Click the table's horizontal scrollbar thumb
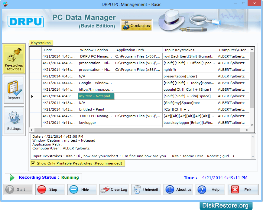 pyautogui.click(x=137, y=130)
